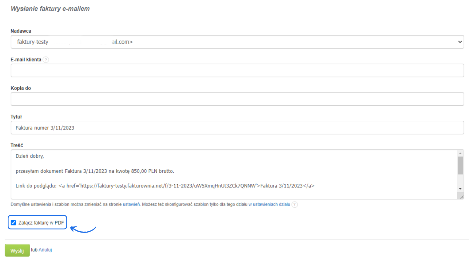
Task: Open help icon next to E-mail klienta
Action: (46, 60)
